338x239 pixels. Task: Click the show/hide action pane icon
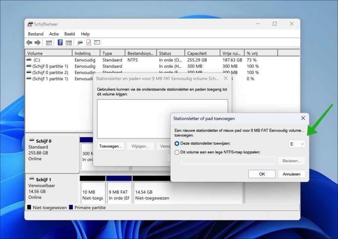click(x=69, y=43)
